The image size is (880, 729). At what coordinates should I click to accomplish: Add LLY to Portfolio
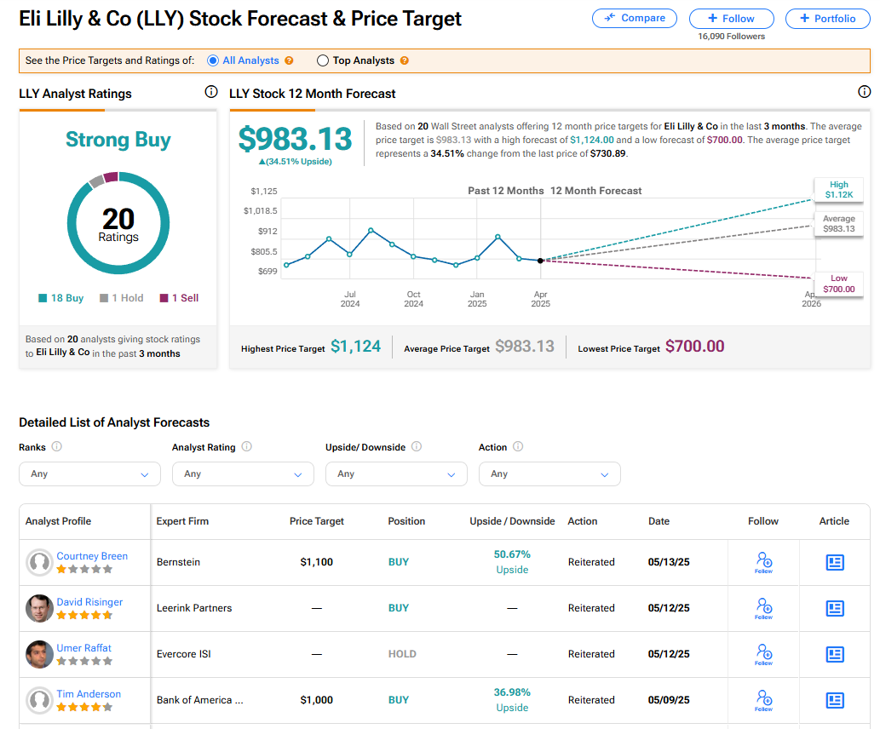pyautogui.click(x=827, y=19)
